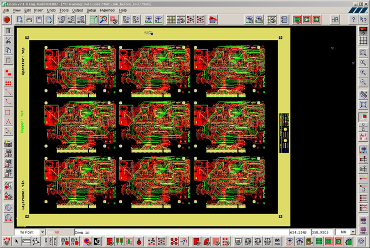This screenshot has width=370, height=248.
Task: Expand the MM units dropdown
Action: pos(353,232)
